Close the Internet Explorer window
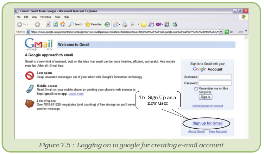 pos(246,11)
